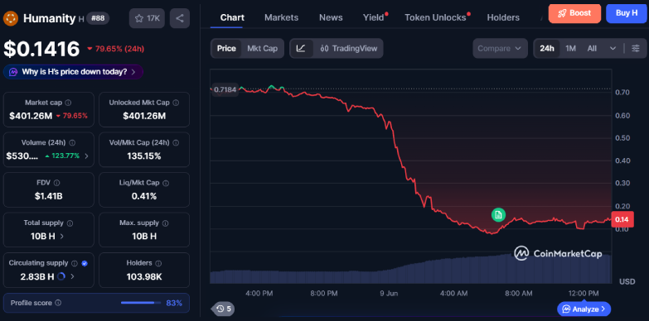The image size is (649, 321).
Task: Select the All time range
Action: tap(592, 48)
